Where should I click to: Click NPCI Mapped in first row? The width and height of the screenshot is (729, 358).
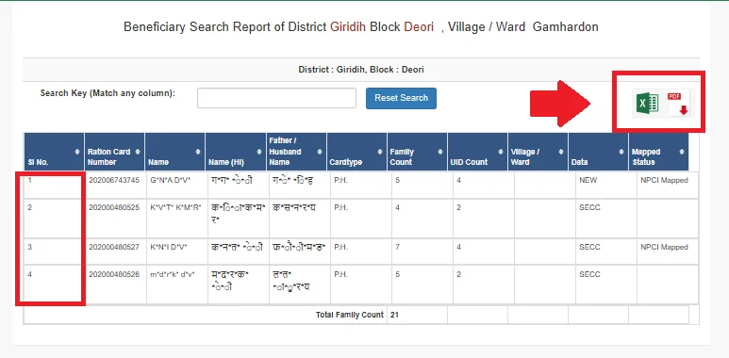click(x=664, y=181)
